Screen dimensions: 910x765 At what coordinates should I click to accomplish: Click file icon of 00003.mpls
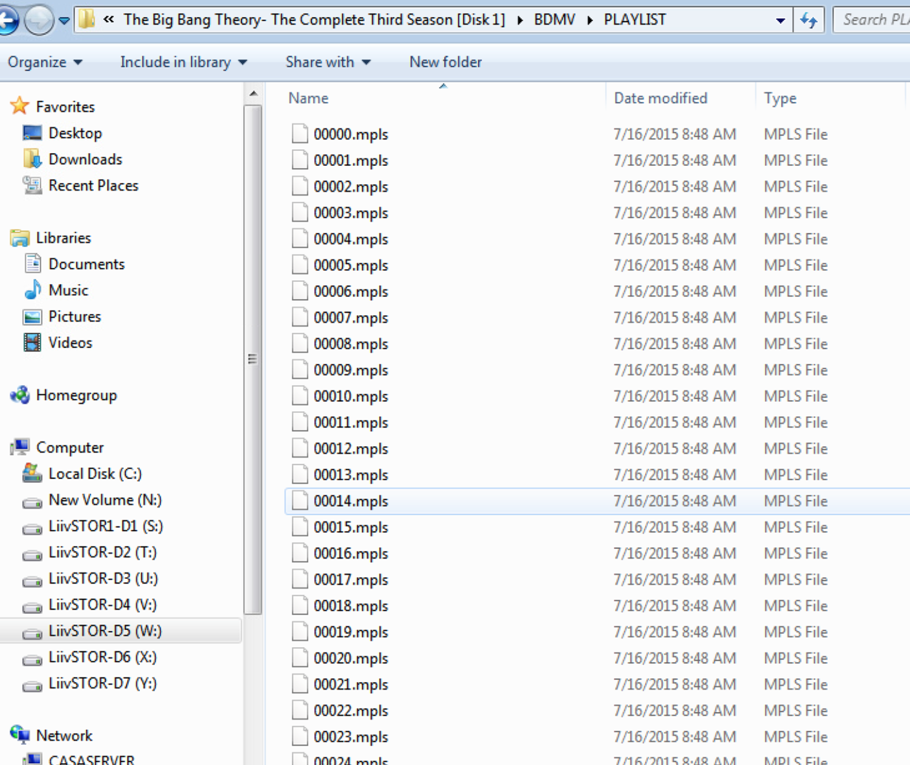tap(299, 213)
